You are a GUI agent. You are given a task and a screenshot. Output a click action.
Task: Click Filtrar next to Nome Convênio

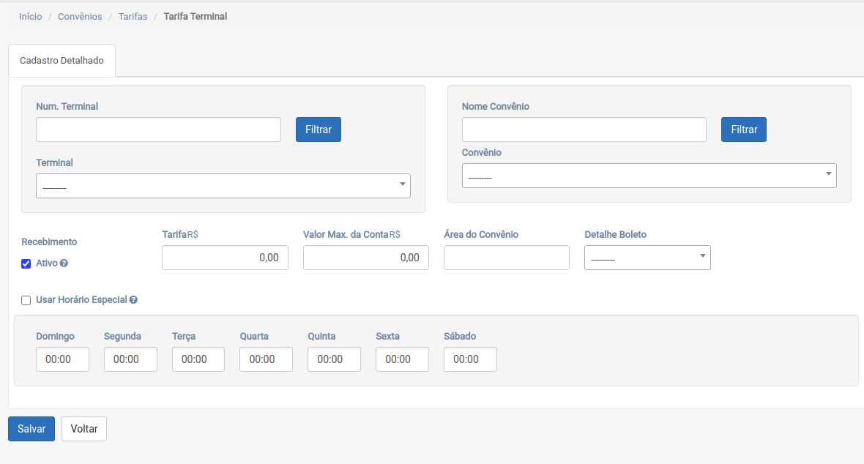744,130
